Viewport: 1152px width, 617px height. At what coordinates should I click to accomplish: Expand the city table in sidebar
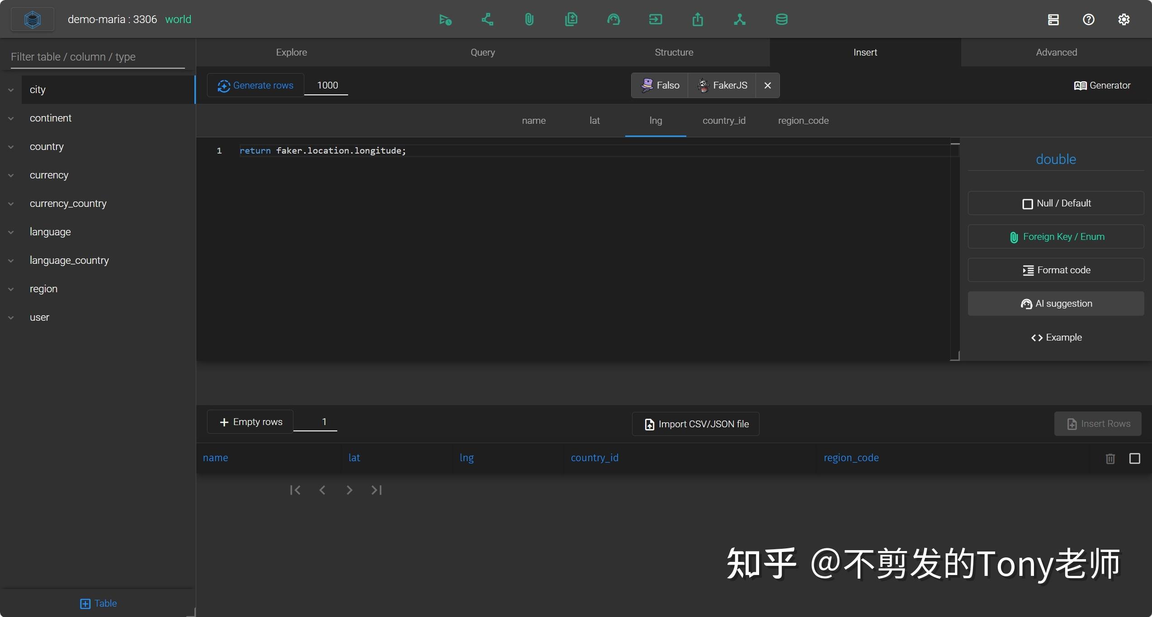(x=10, y=89)
